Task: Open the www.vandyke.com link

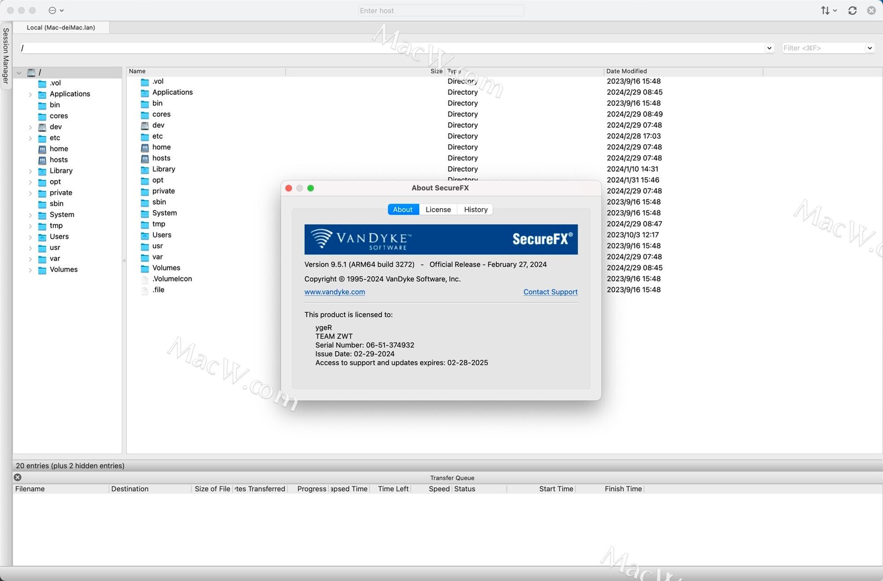Action: 334,292
